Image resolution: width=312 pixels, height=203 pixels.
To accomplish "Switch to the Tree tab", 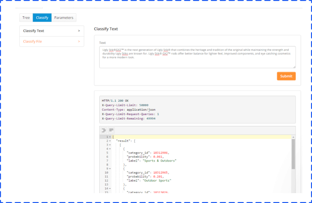I will 26,18.
